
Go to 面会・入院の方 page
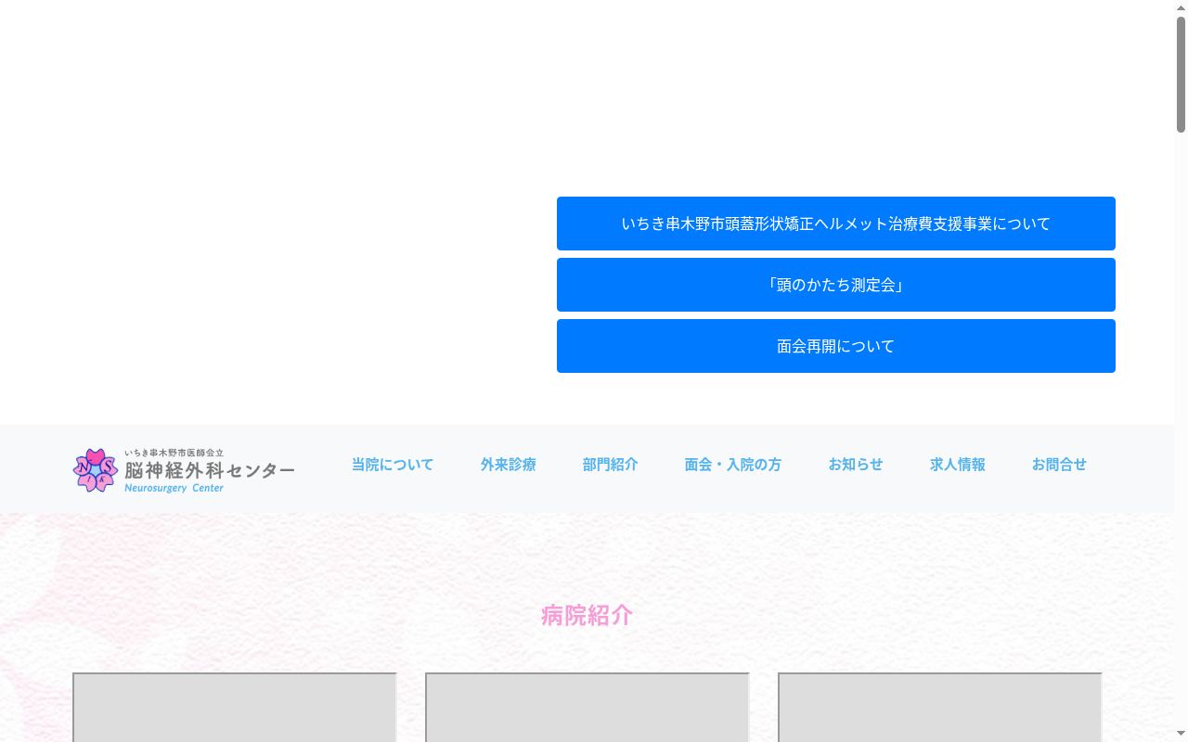[x=733, y=465]
